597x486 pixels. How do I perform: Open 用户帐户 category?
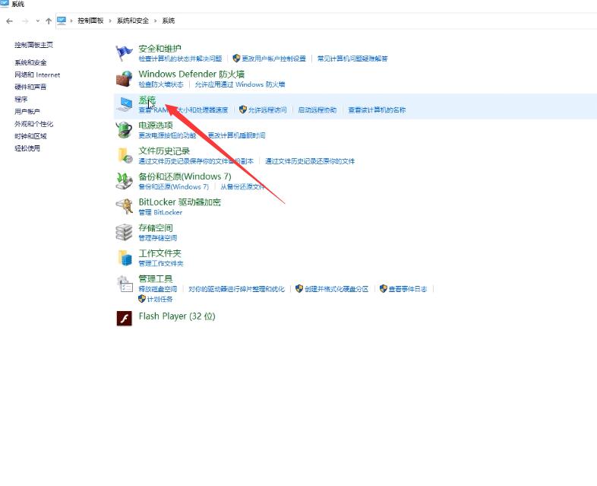(27, 111)
